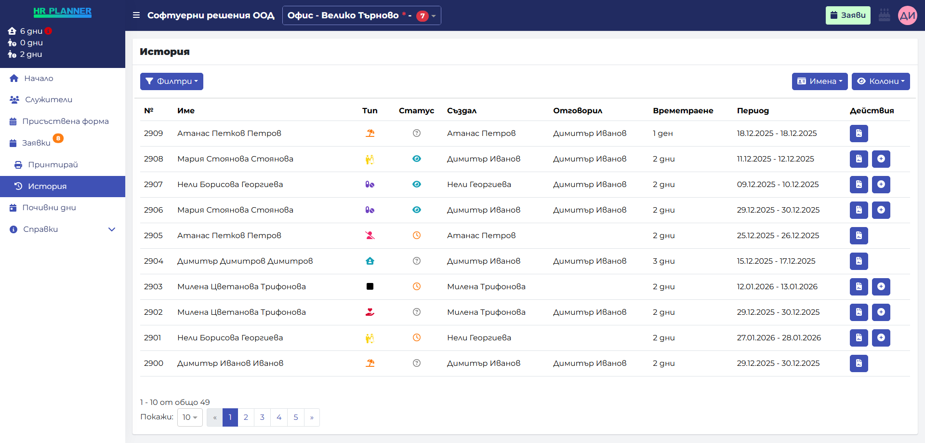Click the pending clock status on row 2901

coord(417,337)
